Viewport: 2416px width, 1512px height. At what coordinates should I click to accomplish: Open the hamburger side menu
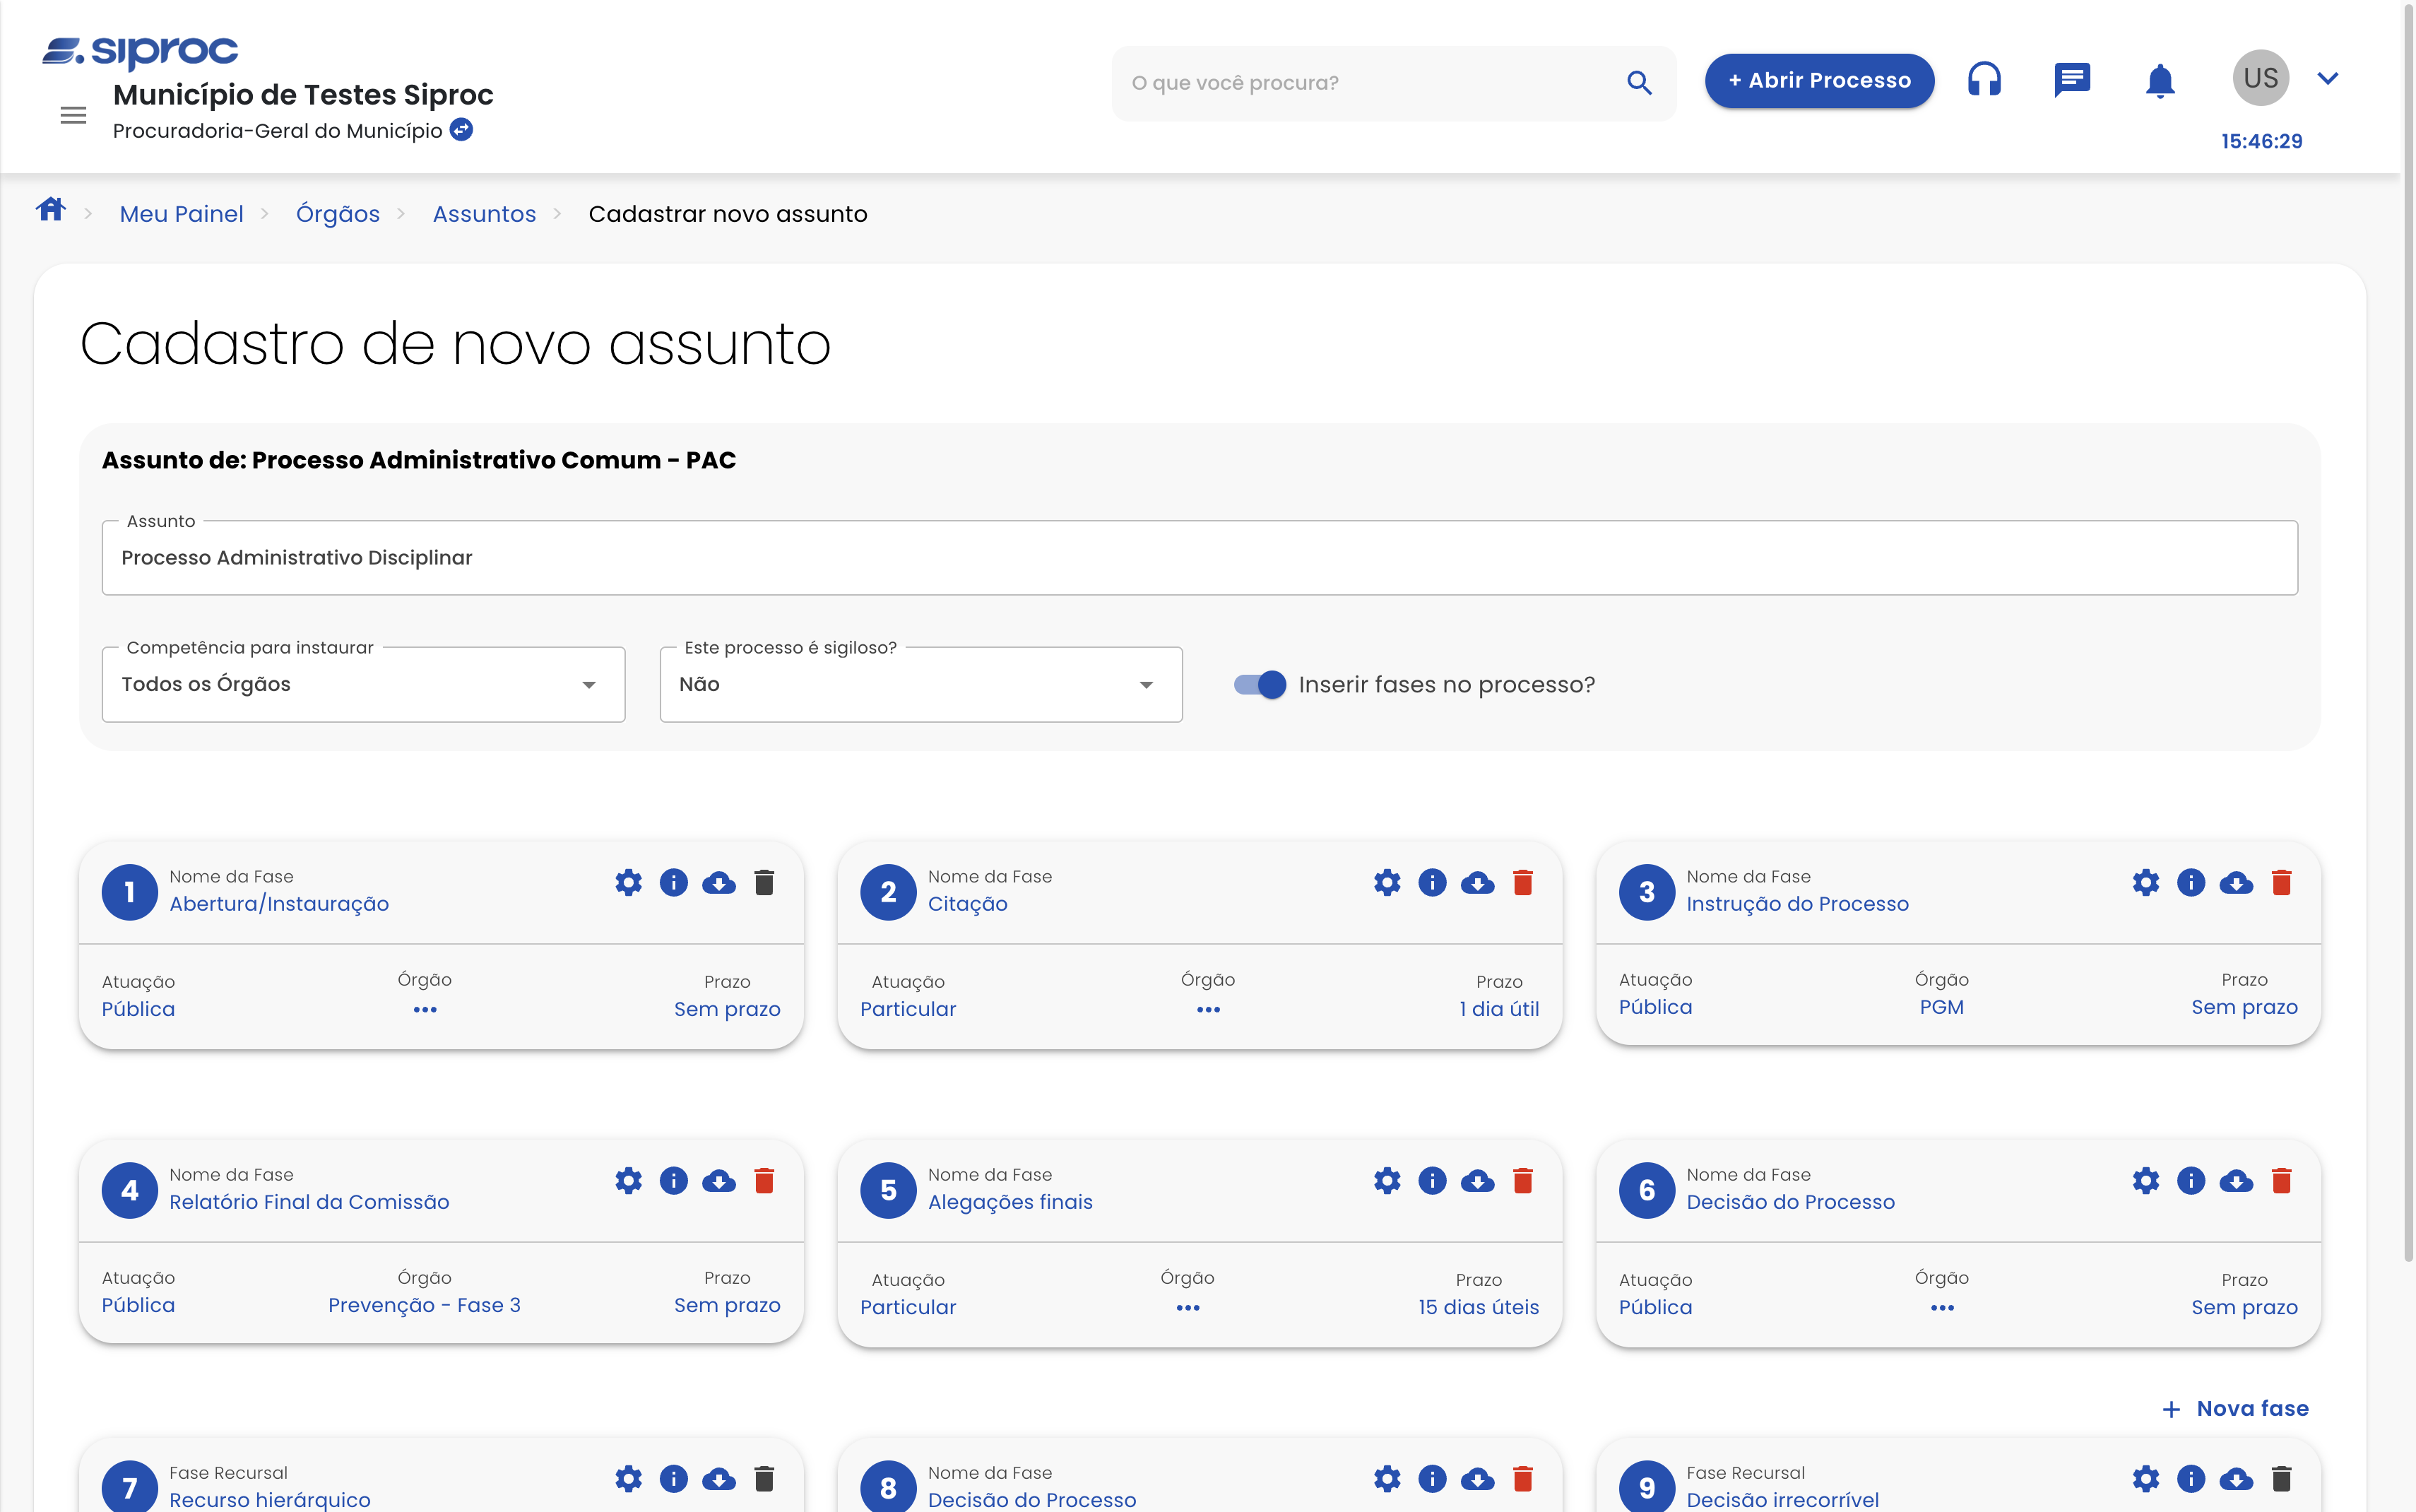[x=73, y=115]
